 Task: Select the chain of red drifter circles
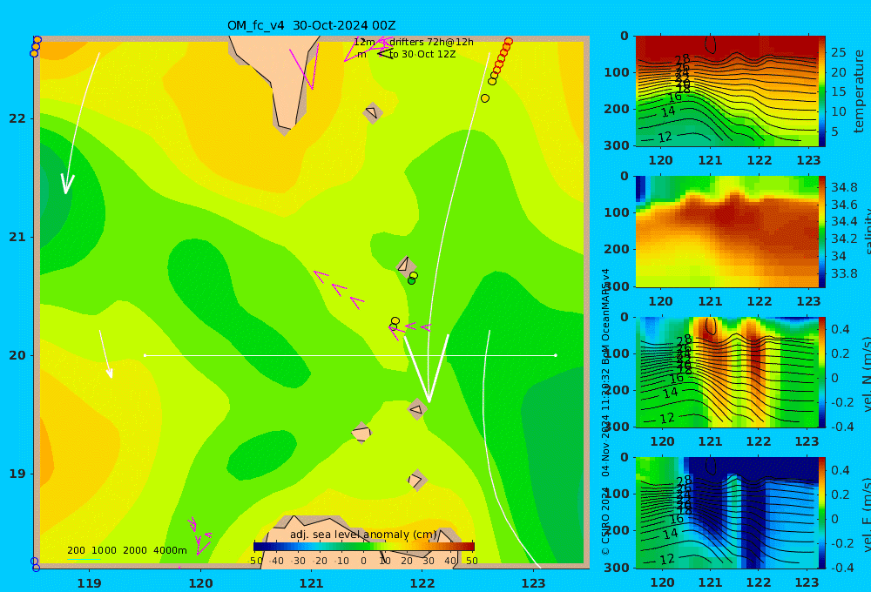point(501,59)
